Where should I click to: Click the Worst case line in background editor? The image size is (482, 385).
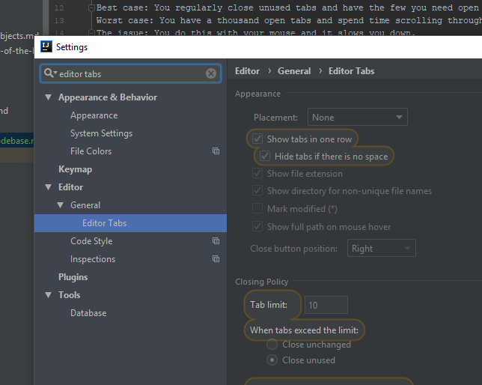coord(289,21)
